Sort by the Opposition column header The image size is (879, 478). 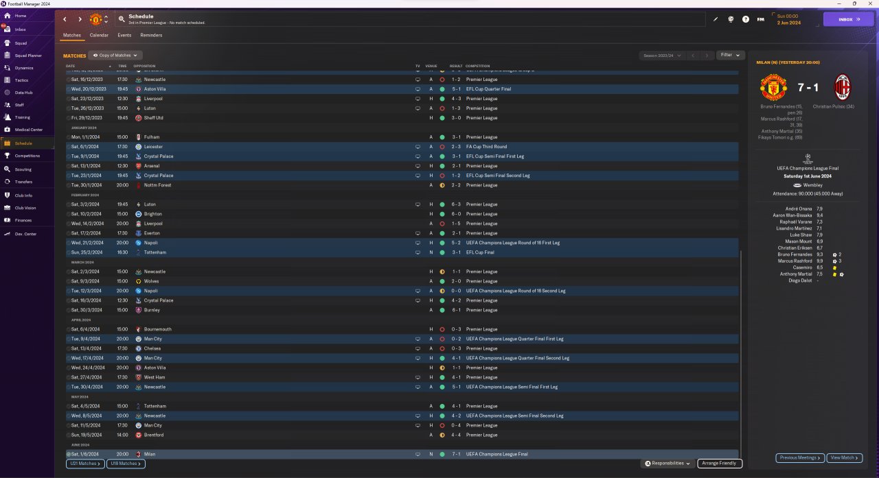pyautogui.click(x=144, y=66)
